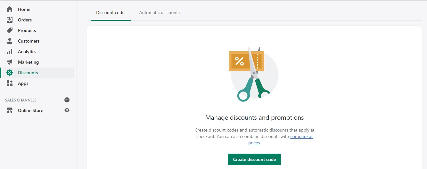Screen dimensions: 427x169
Task: Click the Marketing megaphone icon
Action: [10, 62]
